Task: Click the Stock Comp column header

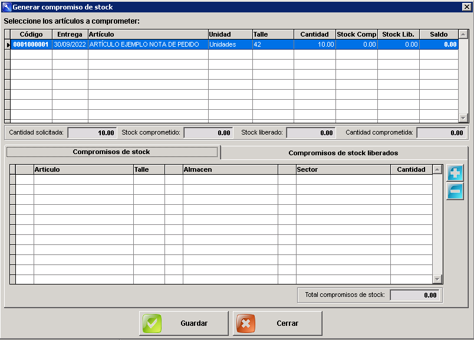Action: coord(357,34)
